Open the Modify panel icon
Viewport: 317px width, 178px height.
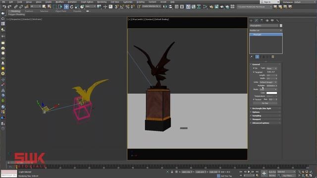click(x=257, y=21)
